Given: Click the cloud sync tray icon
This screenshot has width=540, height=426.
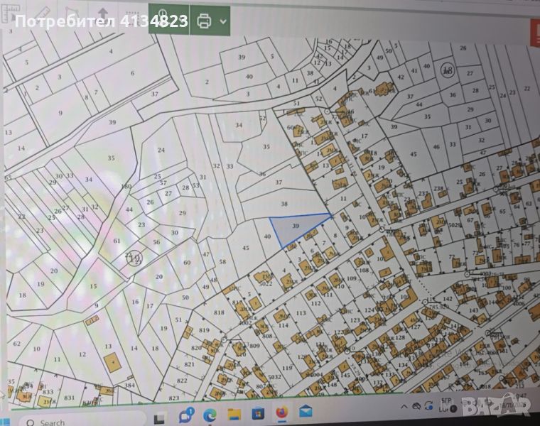Looking at the screenshot, I should click(x=417, y=406).
